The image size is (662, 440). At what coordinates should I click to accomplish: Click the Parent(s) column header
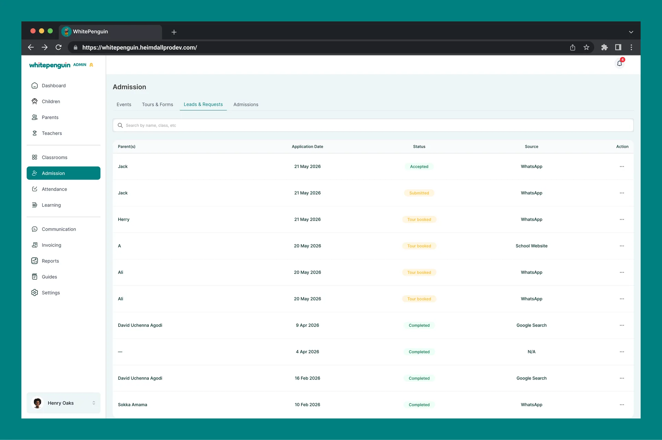tap(127, 147)
